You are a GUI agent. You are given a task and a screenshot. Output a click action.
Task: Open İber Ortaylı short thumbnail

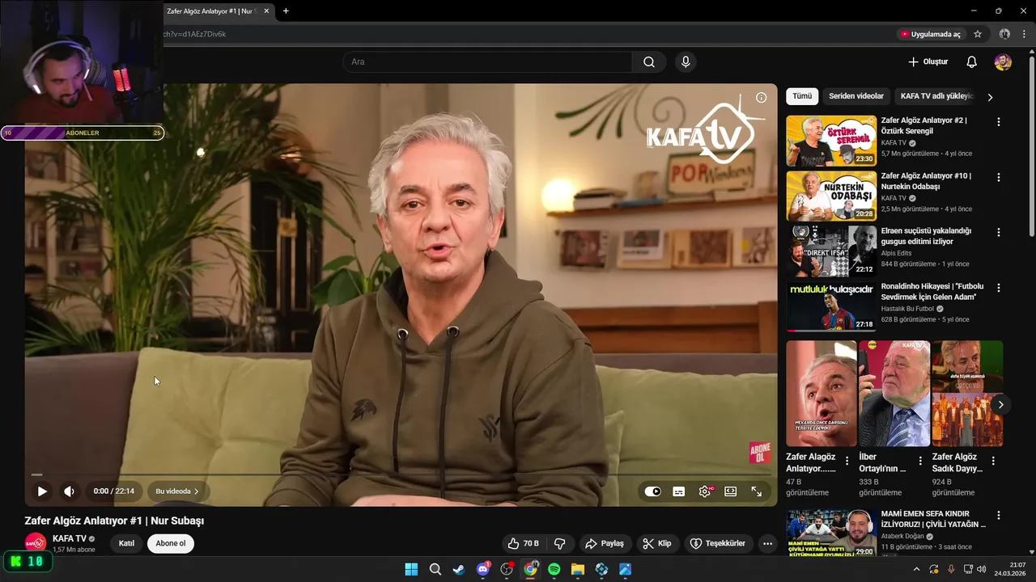tap(894, 394)
